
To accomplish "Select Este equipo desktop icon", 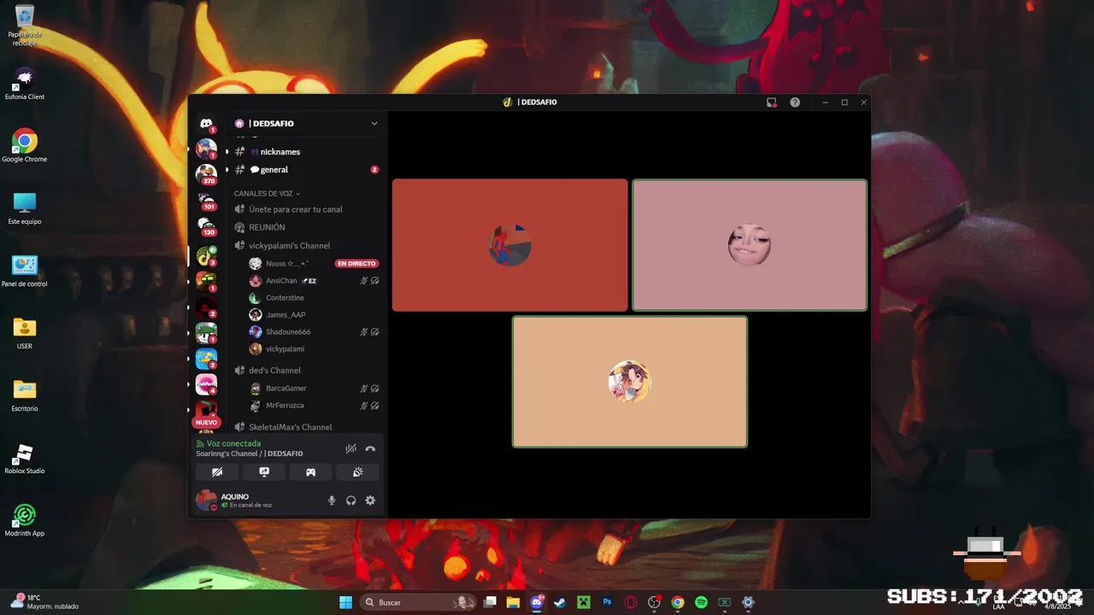I will (25, 208).
